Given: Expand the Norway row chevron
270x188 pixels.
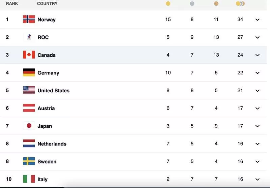Looking at the screenshot, I should tap(258, 20).
